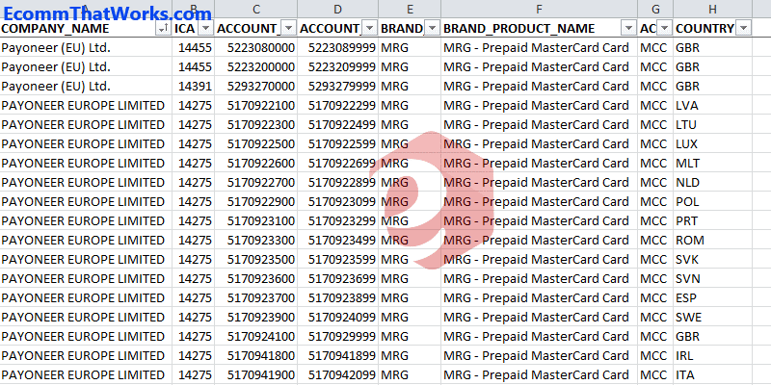Select account start cell 5223200000
The height and width of the screenshot is (385, 771).
(x=256, y=66)
